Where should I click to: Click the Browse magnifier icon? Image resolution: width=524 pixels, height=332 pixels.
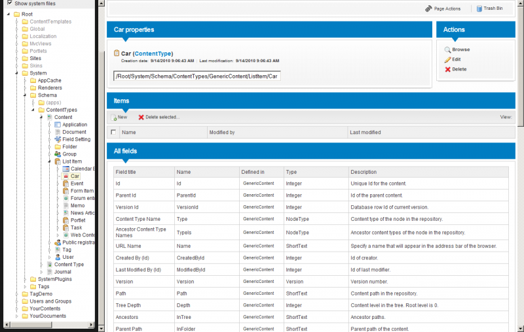447,50
